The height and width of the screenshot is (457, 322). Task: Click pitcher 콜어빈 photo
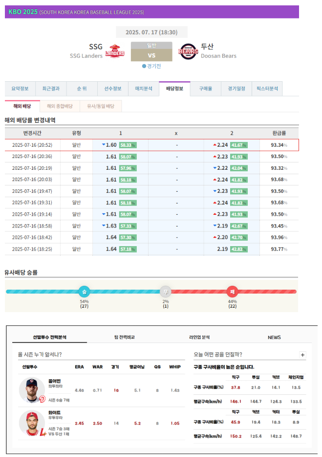[32, 390]
